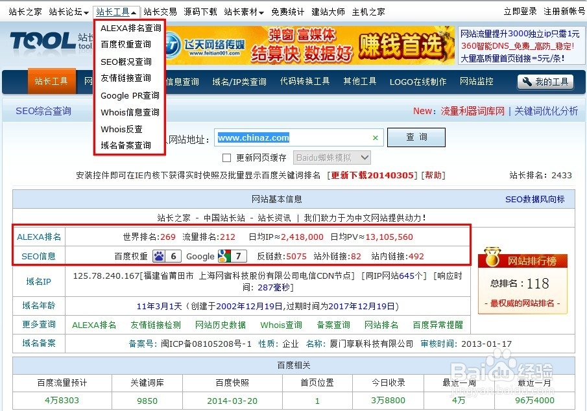Select Whois反查 in the dropdown list

[x=121, y=129]
